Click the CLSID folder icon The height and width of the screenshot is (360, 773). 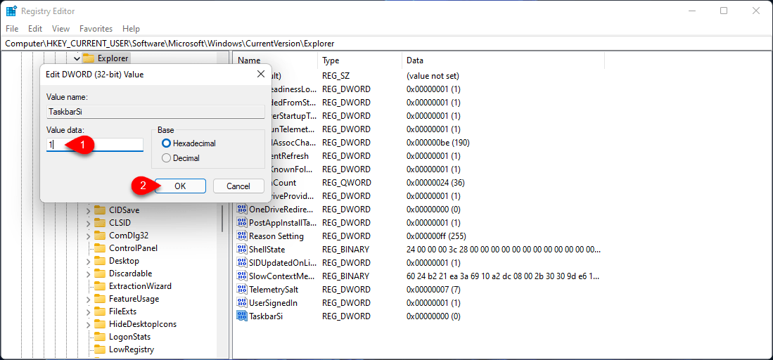pos(100,222)
